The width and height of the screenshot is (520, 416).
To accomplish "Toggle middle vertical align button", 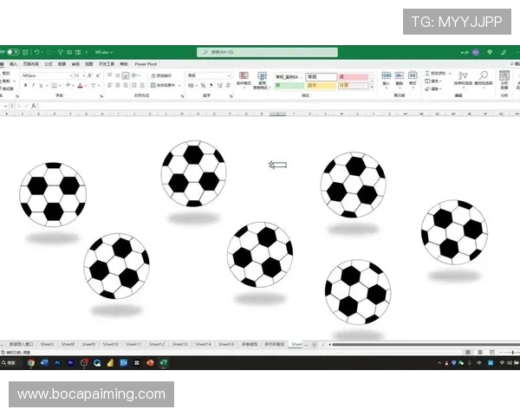I will tap(117, 75).
